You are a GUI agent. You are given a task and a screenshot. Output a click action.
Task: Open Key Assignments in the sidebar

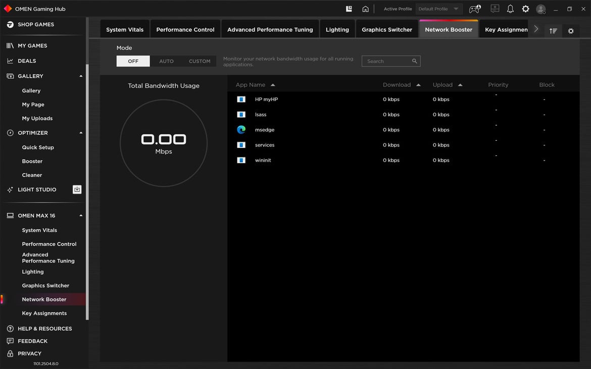pos(44,313)
